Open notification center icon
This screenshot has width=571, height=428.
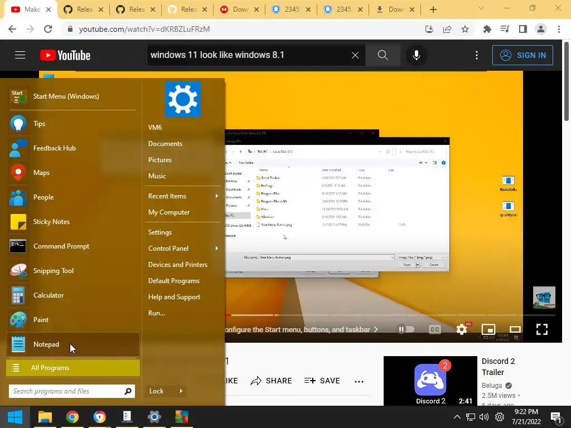pos(556,417)
